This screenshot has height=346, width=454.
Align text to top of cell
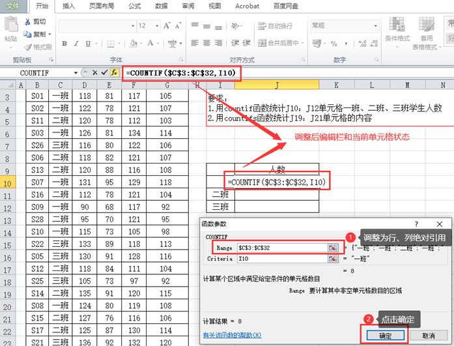tap(195, 26)
